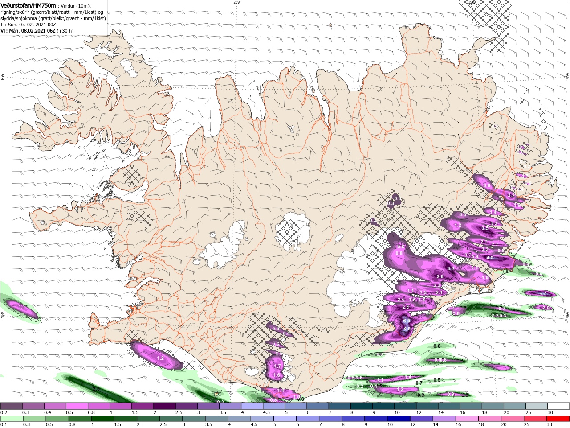
Task: Pick the bright pink 0.5 mm snow swatch
Action: tap(77, 406)
